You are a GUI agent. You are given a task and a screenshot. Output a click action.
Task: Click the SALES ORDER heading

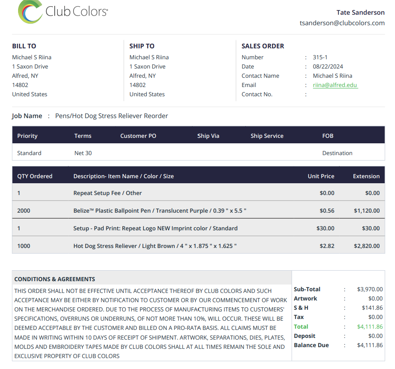pyautogui.click(x=263, y=46)
